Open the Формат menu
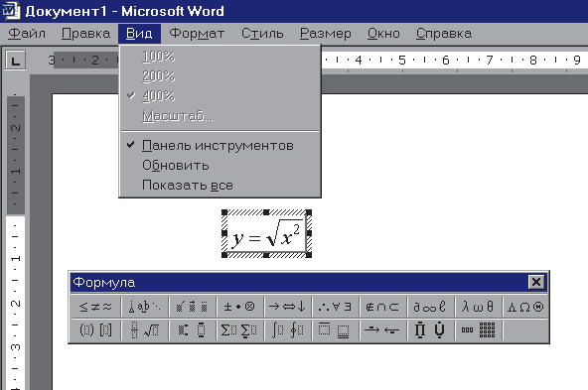Image resolution: width=588 pixels, height=390 pixels. [x=197, y=34]
